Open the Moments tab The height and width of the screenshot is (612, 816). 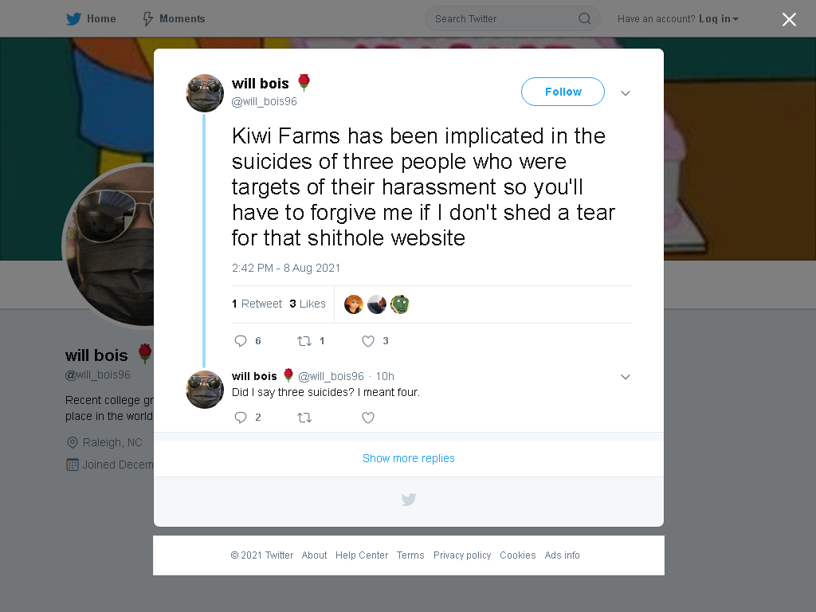[174, 19]
